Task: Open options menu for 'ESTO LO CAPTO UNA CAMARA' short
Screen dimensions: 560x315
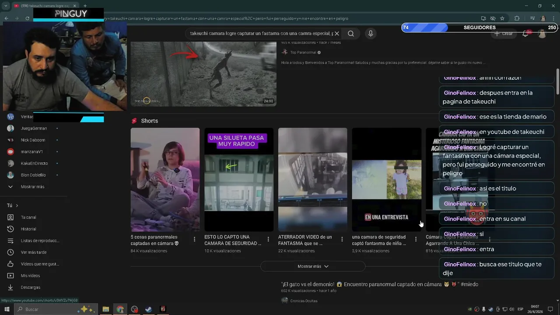Action: coord(268,239)
